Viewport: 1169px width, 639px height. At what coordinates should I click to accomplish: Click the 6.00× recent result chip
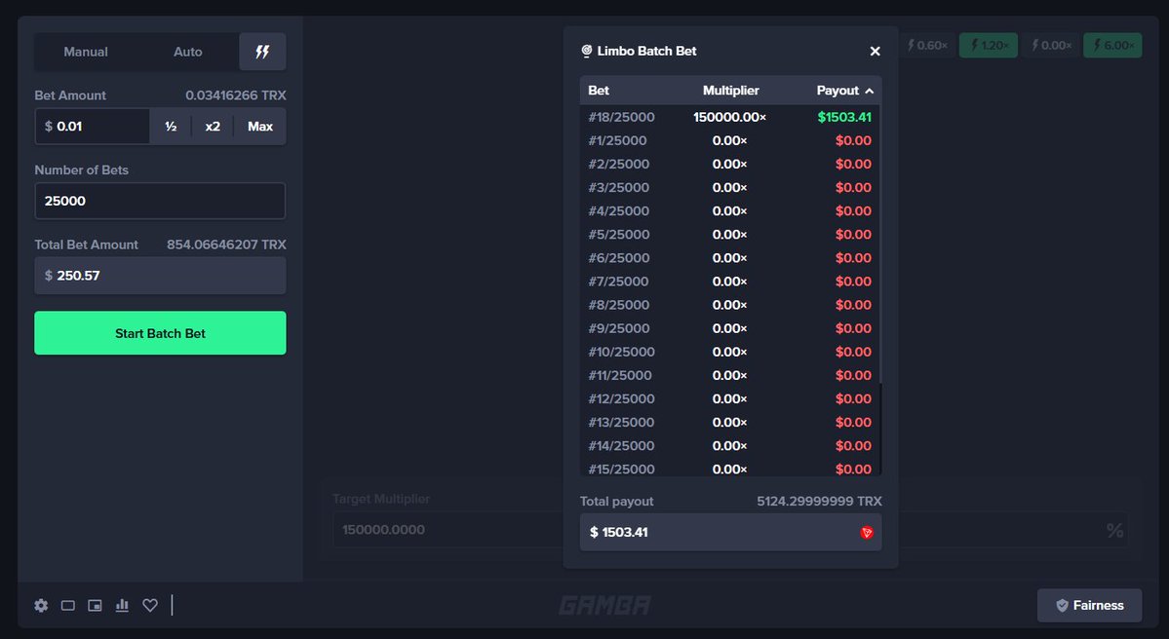[1112, 46]
